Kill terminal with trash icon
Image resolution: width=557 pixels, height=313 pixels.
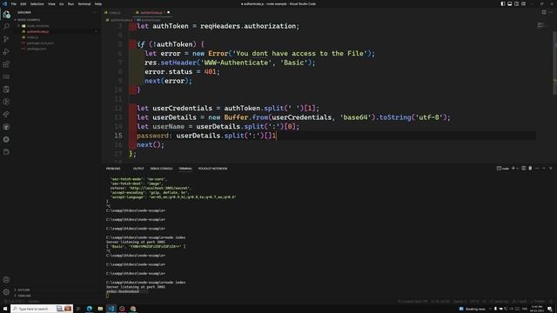[x=530, y=168]
